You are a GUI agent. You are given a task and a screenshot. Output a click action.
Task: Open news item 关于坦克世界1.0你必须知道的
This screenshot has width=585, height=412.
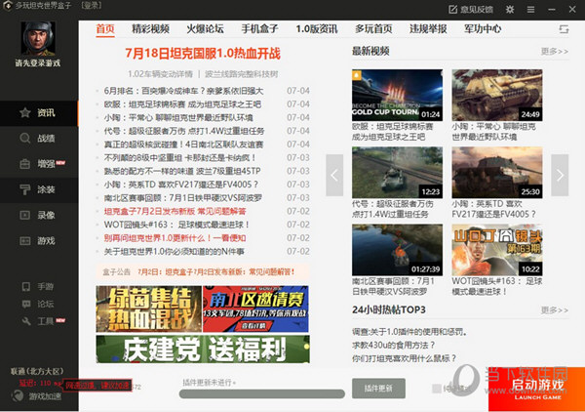click(x=174, y=251)
